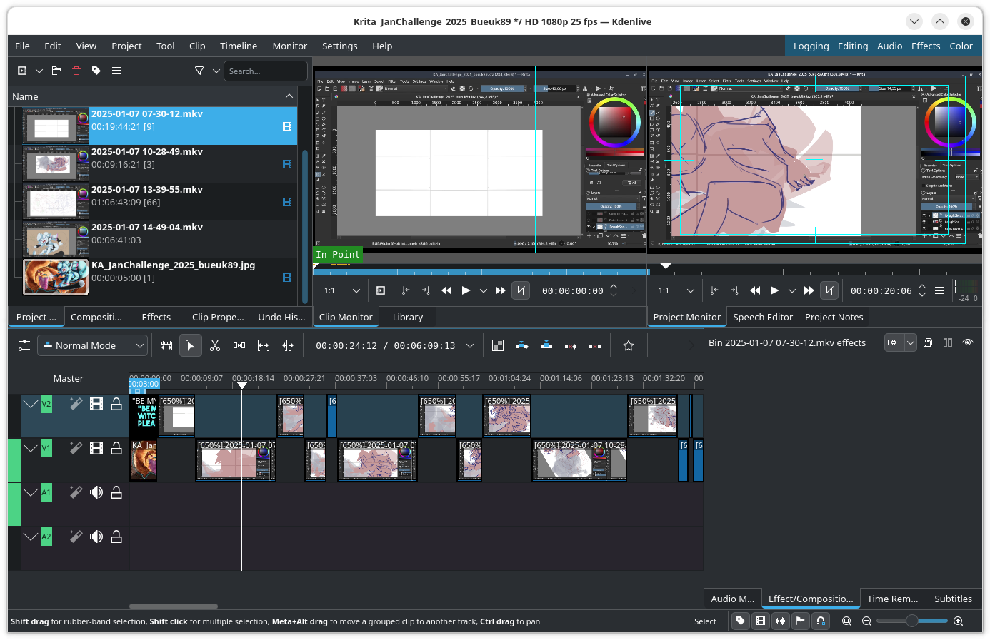The width and height of the screenshot is (990, 640).
Task: Toggle video visibility on track V1
Action: pyautogui.click(x=96, y=448)
